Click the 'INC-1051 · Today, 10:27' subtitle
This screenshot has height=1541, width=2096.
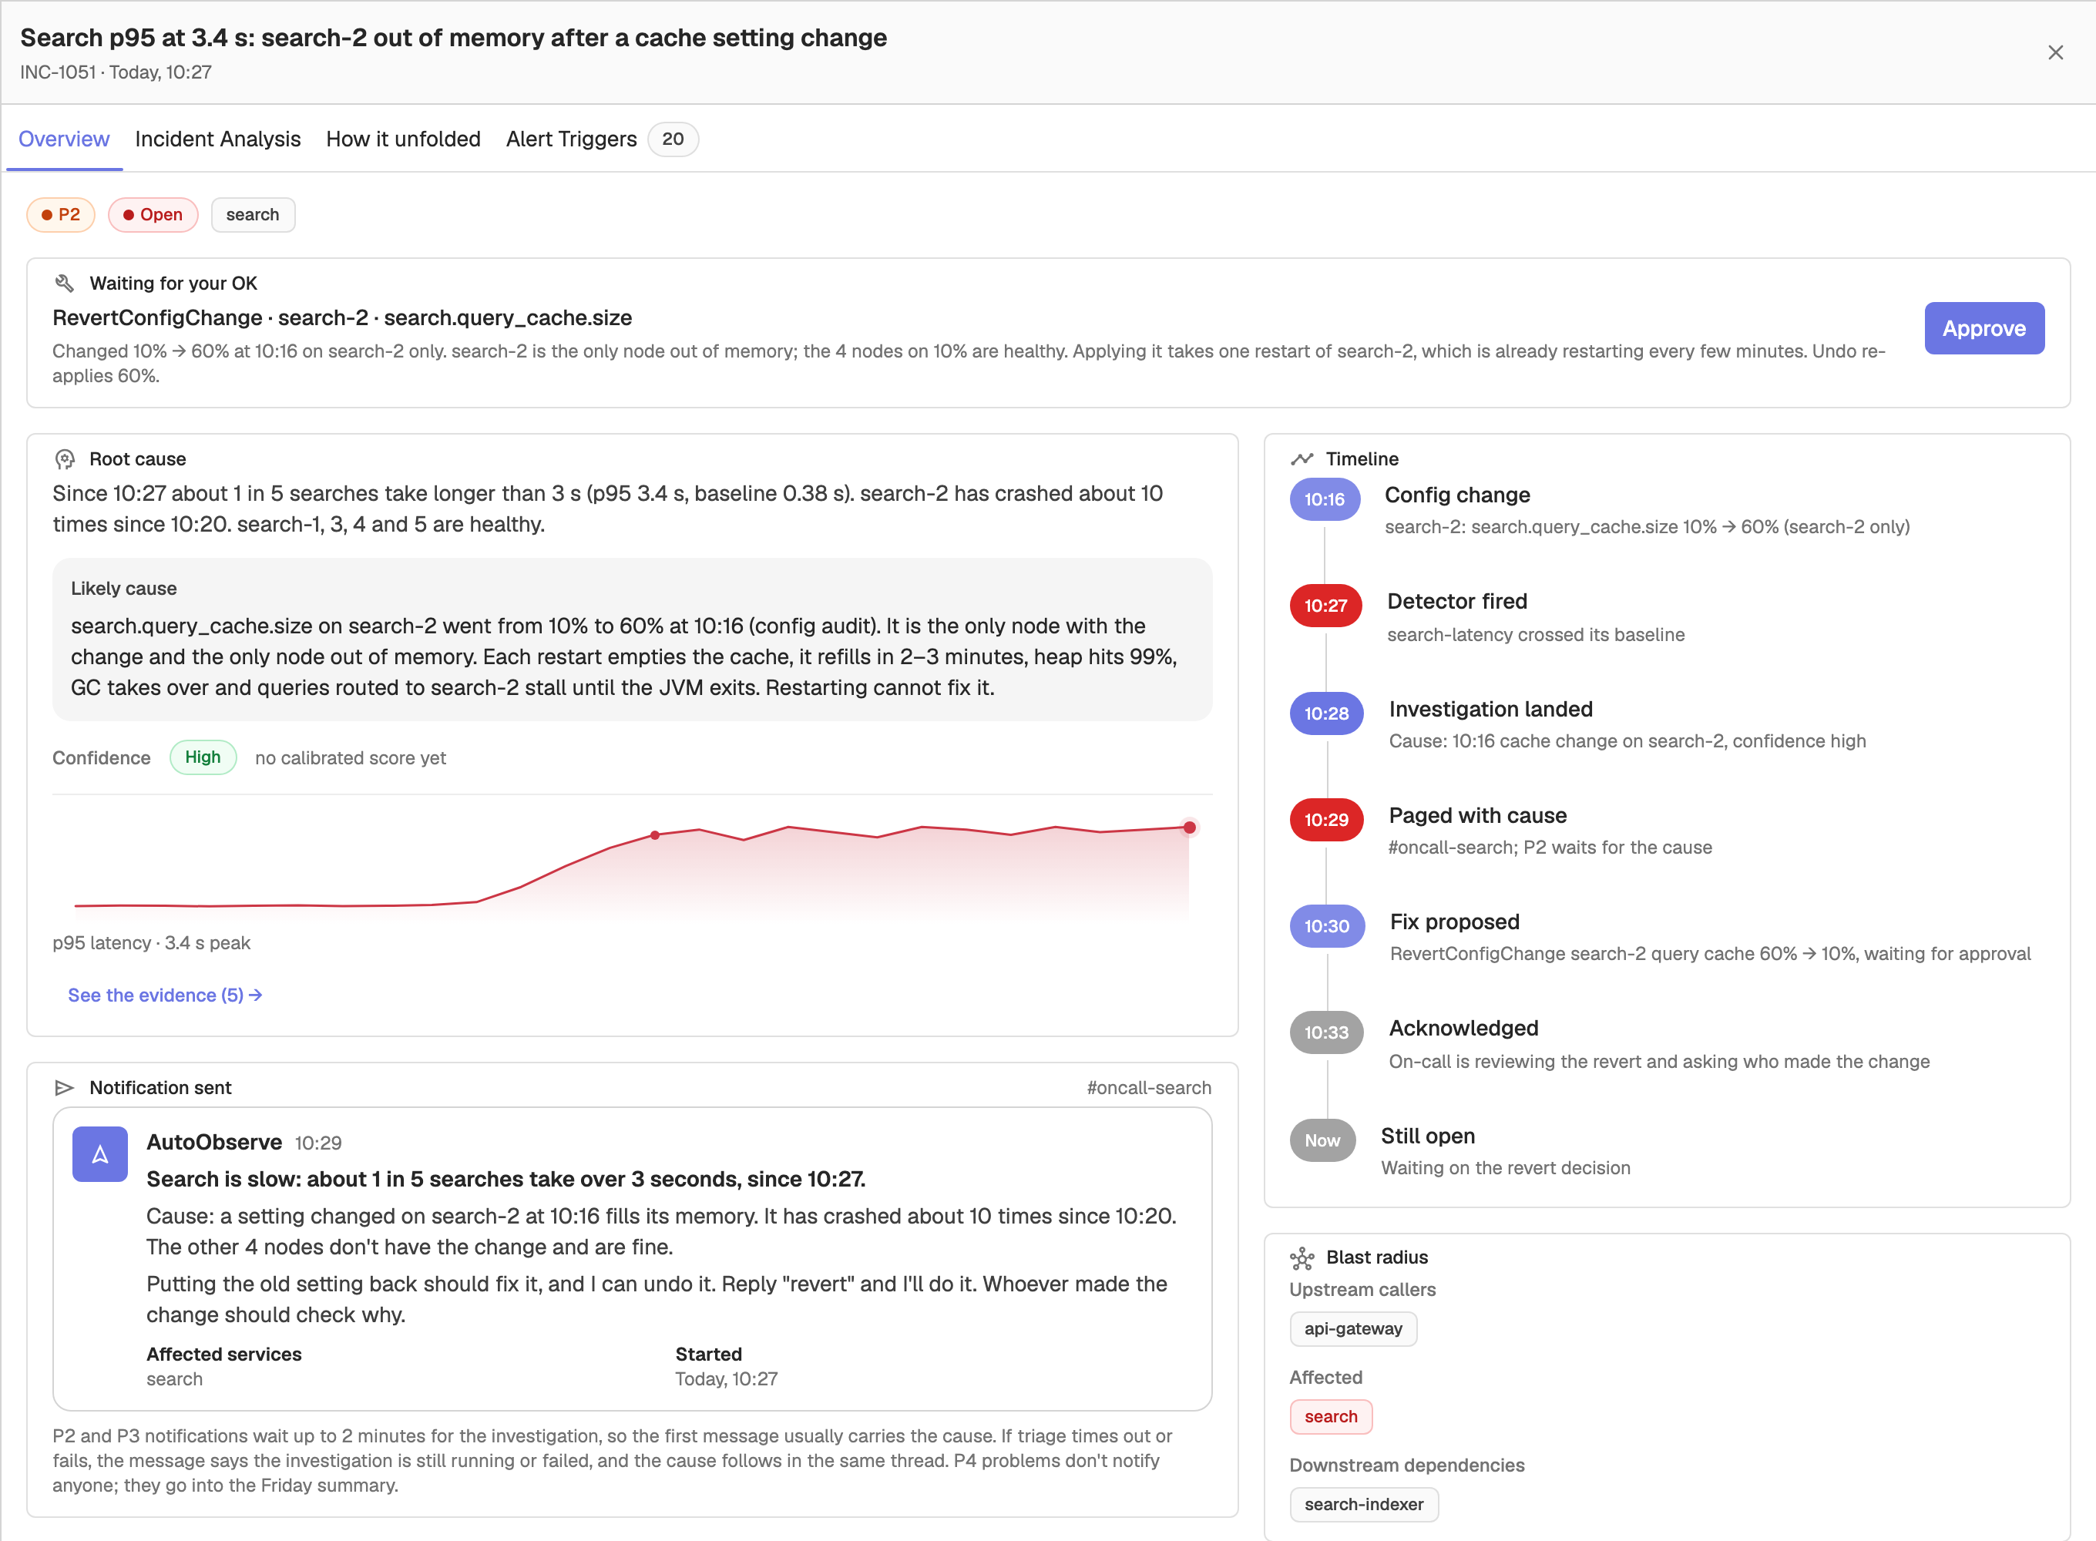click(116, 72)
